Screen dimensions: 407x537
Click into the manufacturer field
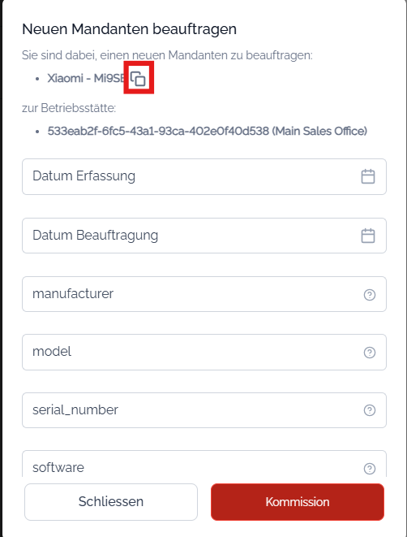point(204,294)
